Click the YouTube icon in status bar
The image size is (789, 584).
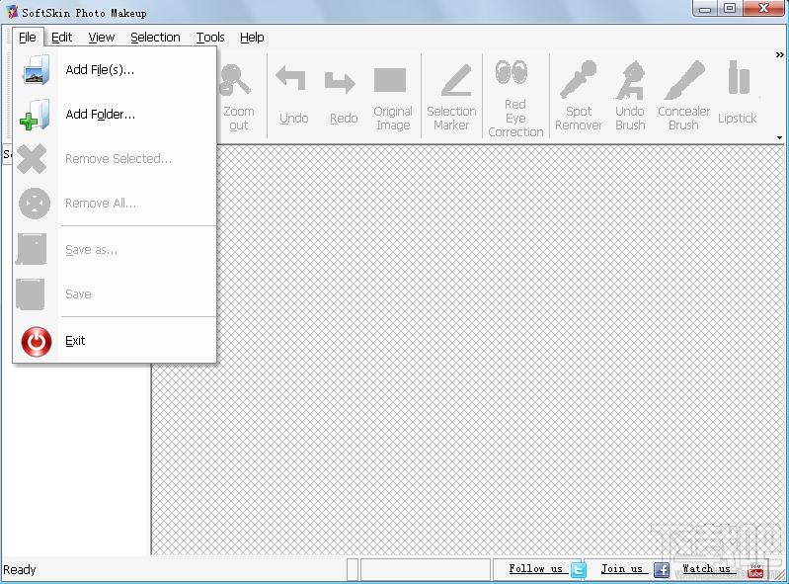pyautogui.click(x=755, y=570)
